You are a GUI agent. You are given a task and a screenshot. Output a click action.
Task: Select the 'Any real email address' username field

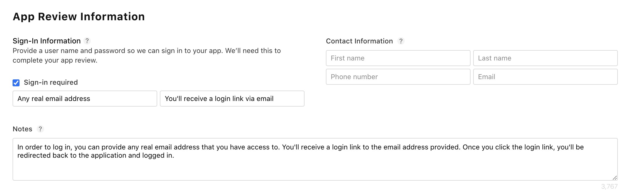pyautogui.click(x=85, y=99)
